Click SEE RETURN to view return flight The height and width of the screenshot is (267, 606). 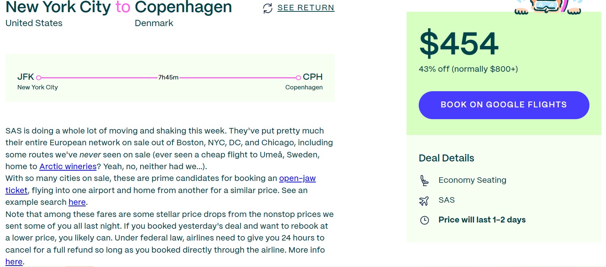coord(306,7)
